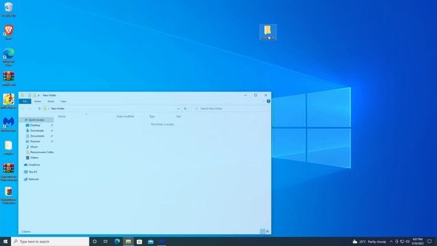Open the View ribbon tab
This screenshot has width=437, height=246.
coord(64,101)
